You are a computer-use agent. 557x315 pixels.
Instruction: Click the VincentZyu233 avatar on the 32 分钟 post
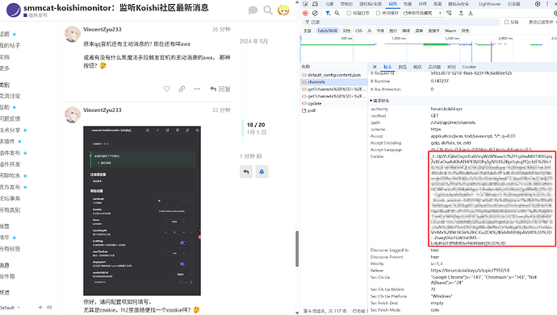[72, 115]
